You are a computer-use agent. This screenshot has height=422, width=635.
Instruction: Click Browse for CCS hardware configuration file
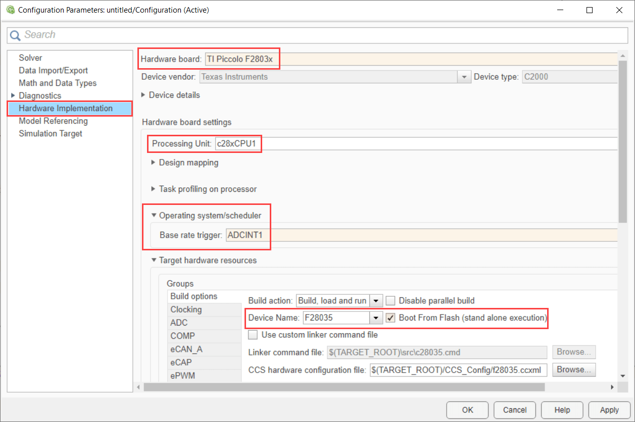574,370
